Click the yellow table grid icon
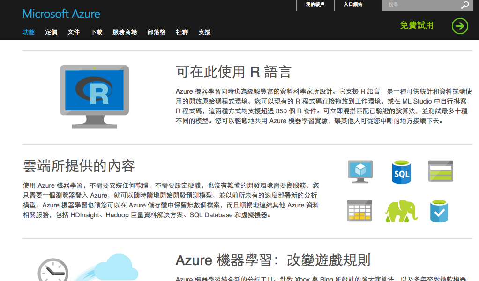The height and width of the screenshot is (281, 479). tap(359, 211)
